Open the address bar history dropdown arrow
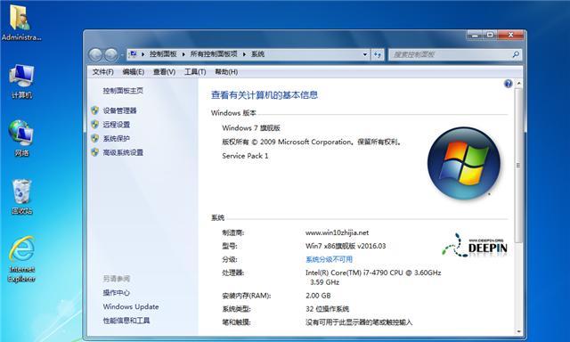This screenshot has height=342, width=570. (365, 54)
